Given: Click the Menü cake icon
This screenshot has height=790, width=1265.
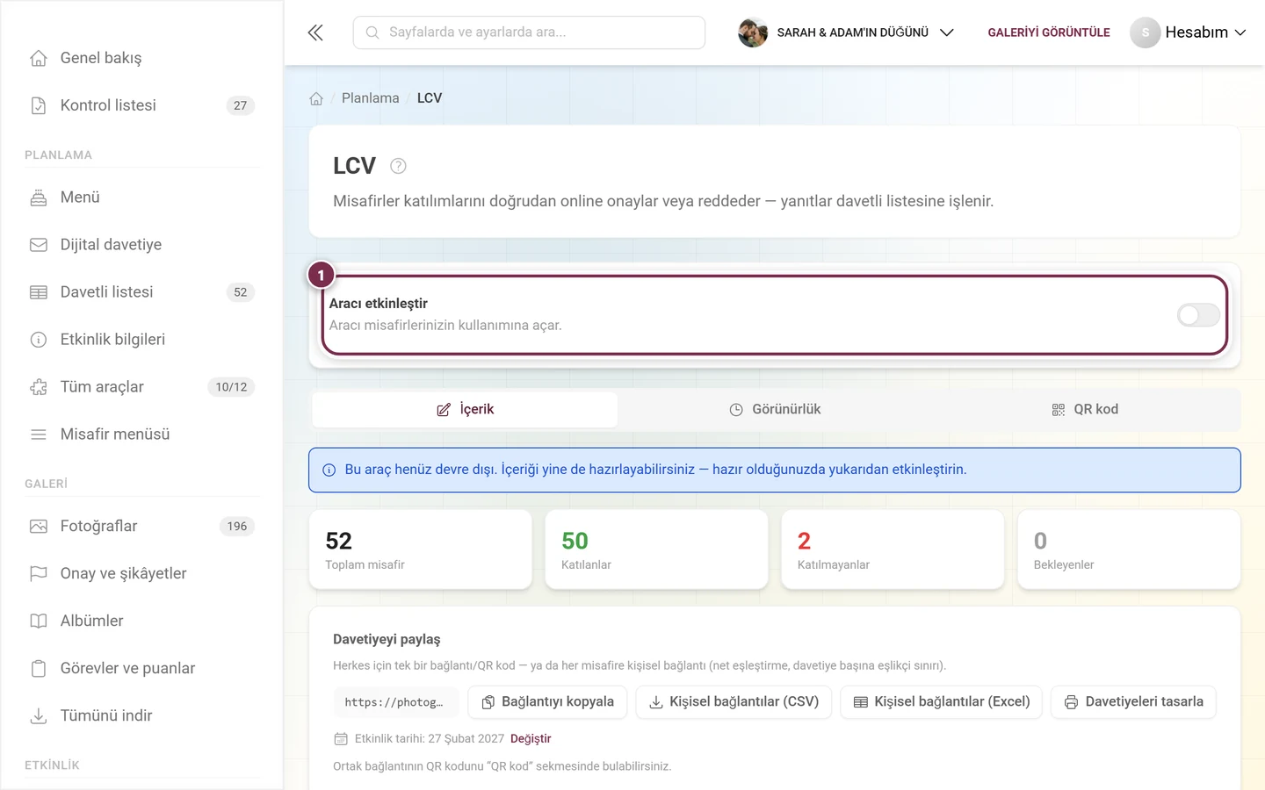Looking at the screenshot, I should [x=39, y=197].
